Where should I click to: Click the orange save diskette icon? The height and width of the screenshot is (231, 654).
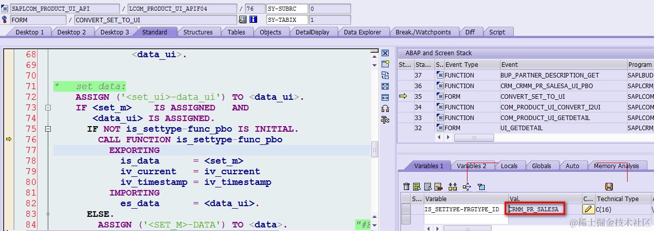coord(609,187)
